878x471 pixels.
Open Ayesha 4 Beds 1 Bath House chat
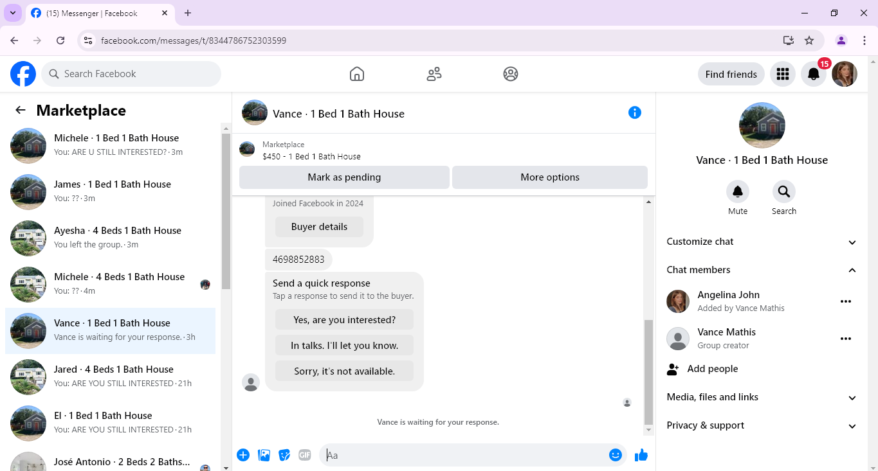111,238
